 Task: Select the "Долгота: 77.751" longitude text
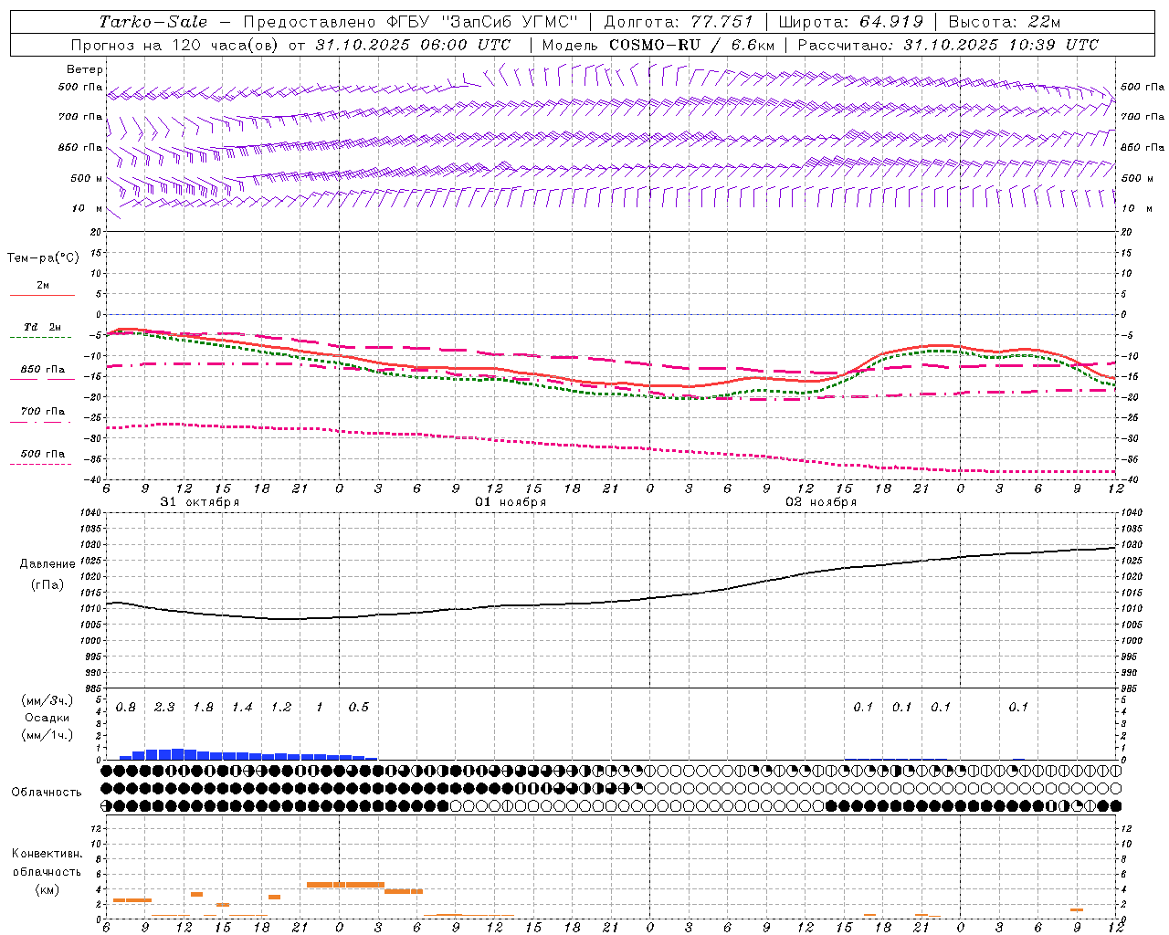point(679,22)
